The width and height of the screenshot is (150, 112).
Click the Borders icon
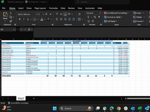(x=35, y=19)
